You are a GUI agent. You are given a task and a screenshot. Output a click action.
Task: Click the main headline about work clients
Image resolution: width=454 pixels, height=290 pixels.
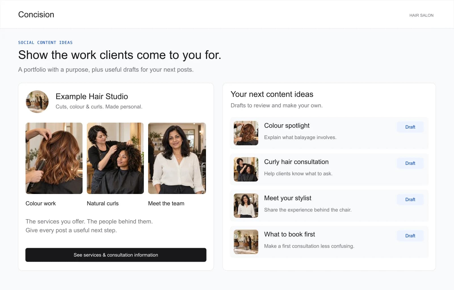click(x=120, y=55)
